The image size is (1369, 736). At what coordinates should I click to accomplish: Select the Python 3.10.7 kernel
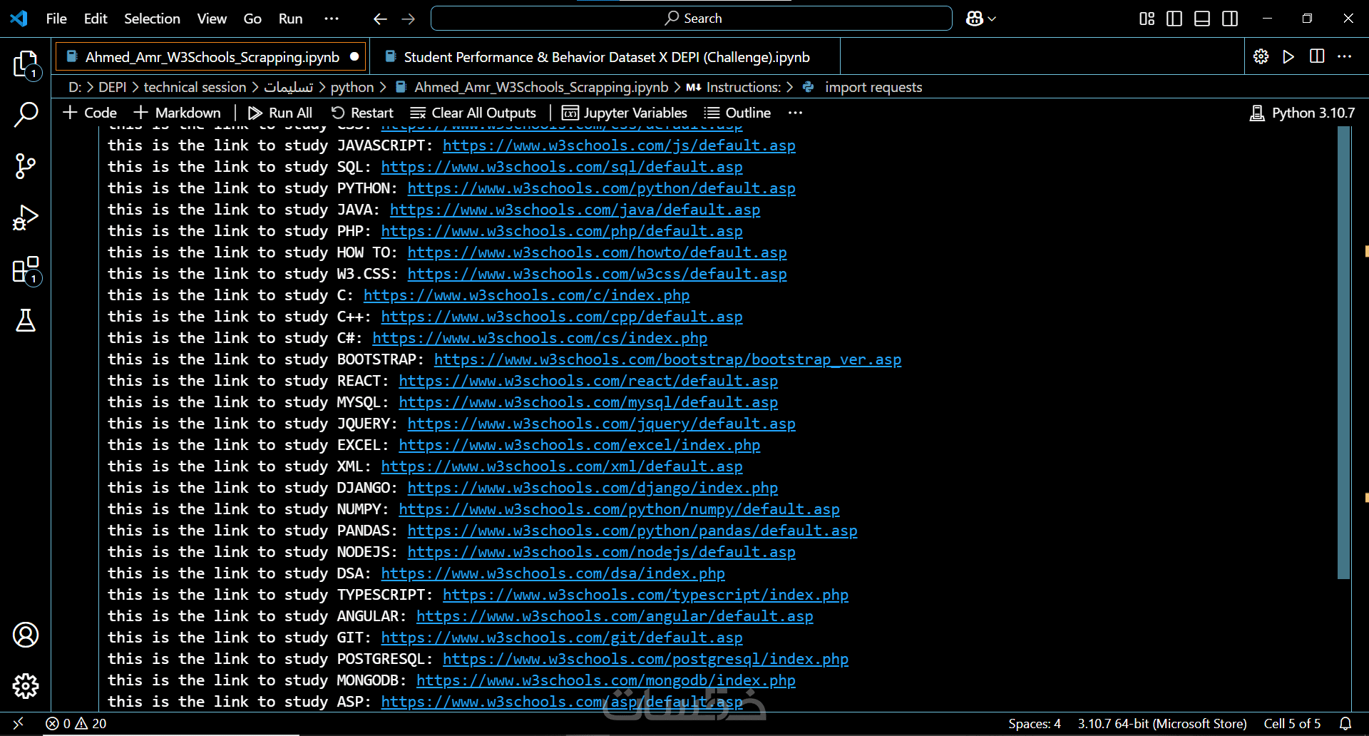tap(1302, 113)
